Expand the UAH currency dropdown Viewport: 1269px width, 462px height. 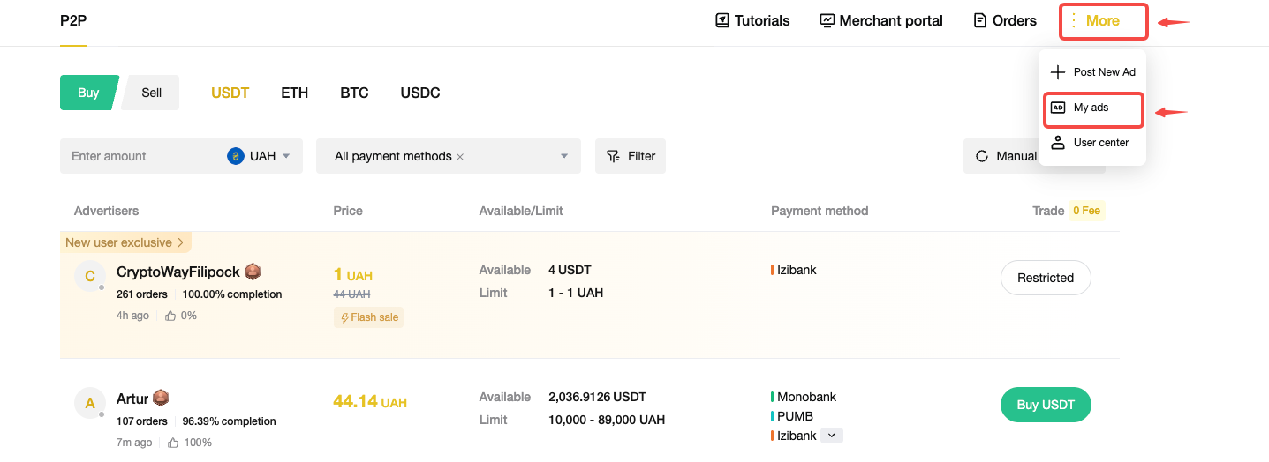[x=285, y=156]
